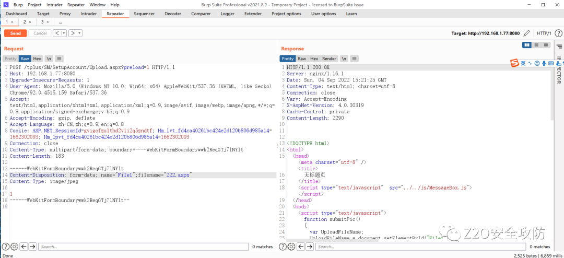Viewport: 564px width, 258px height.
Task: Open Response pane hamburger options menu
Action: click(355, 58)
